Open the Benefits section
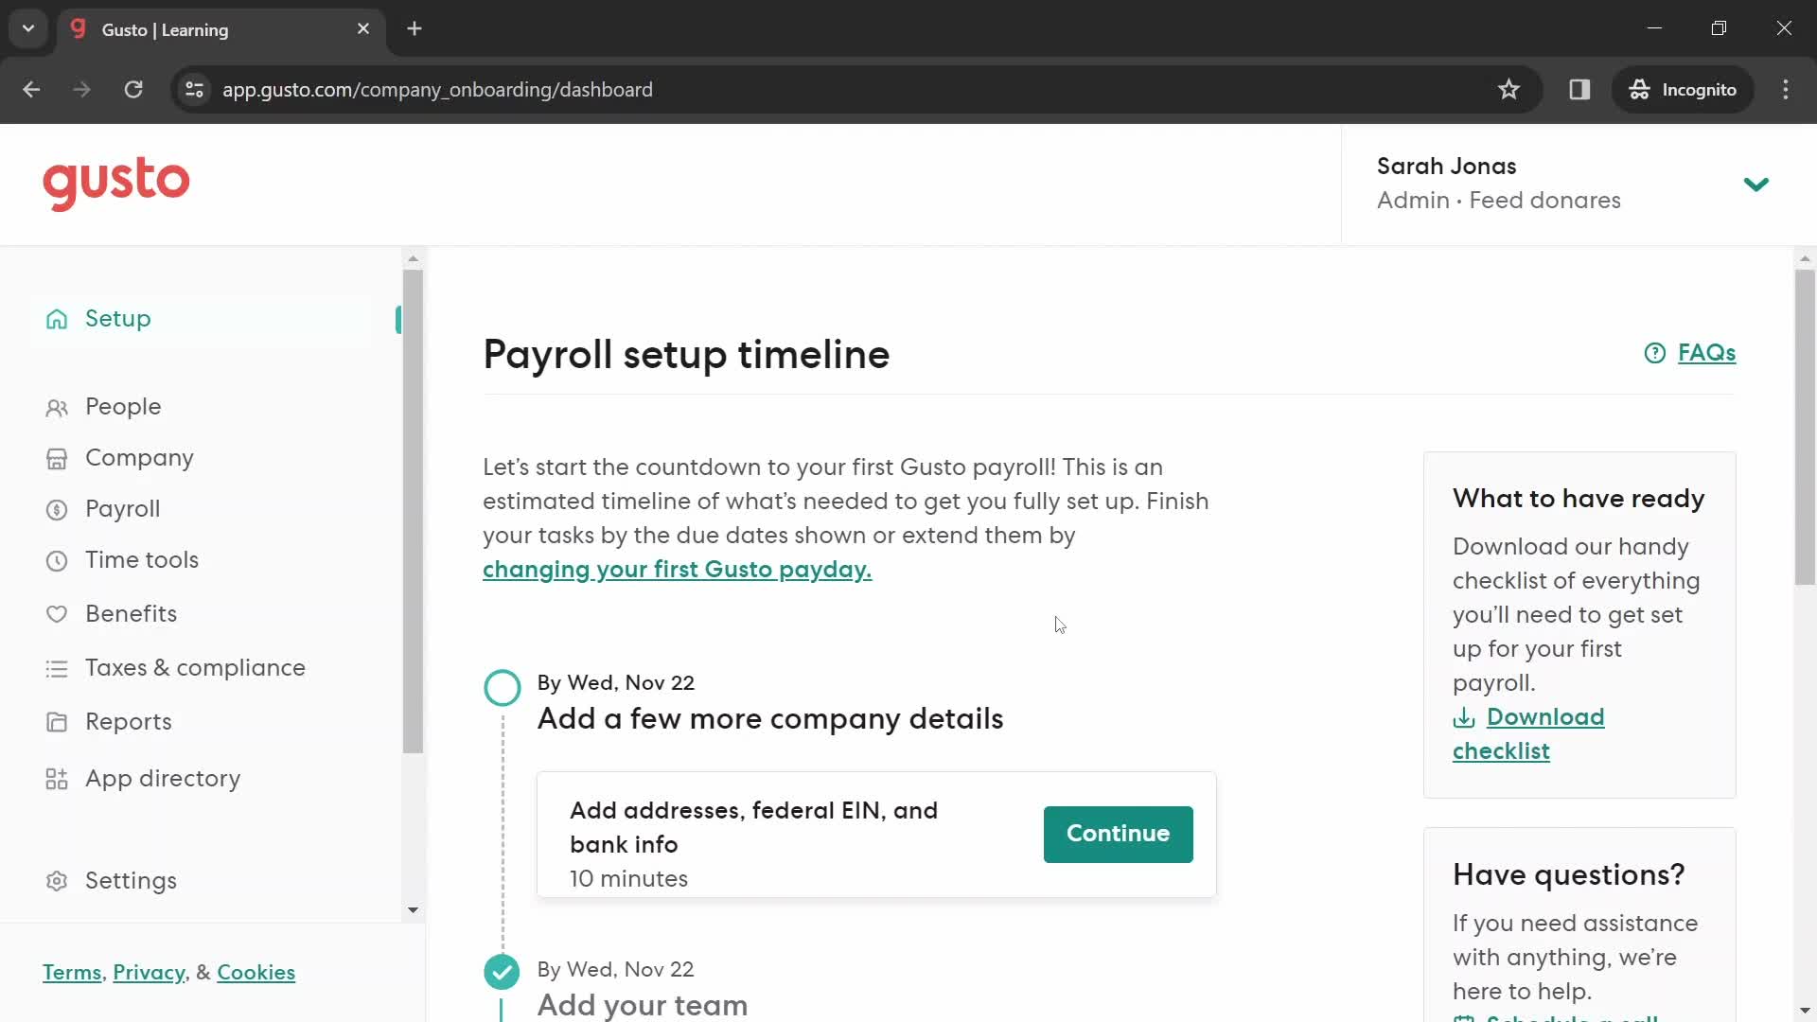1817x1022 pixels. pyautogui.click(x=131, y=612)
